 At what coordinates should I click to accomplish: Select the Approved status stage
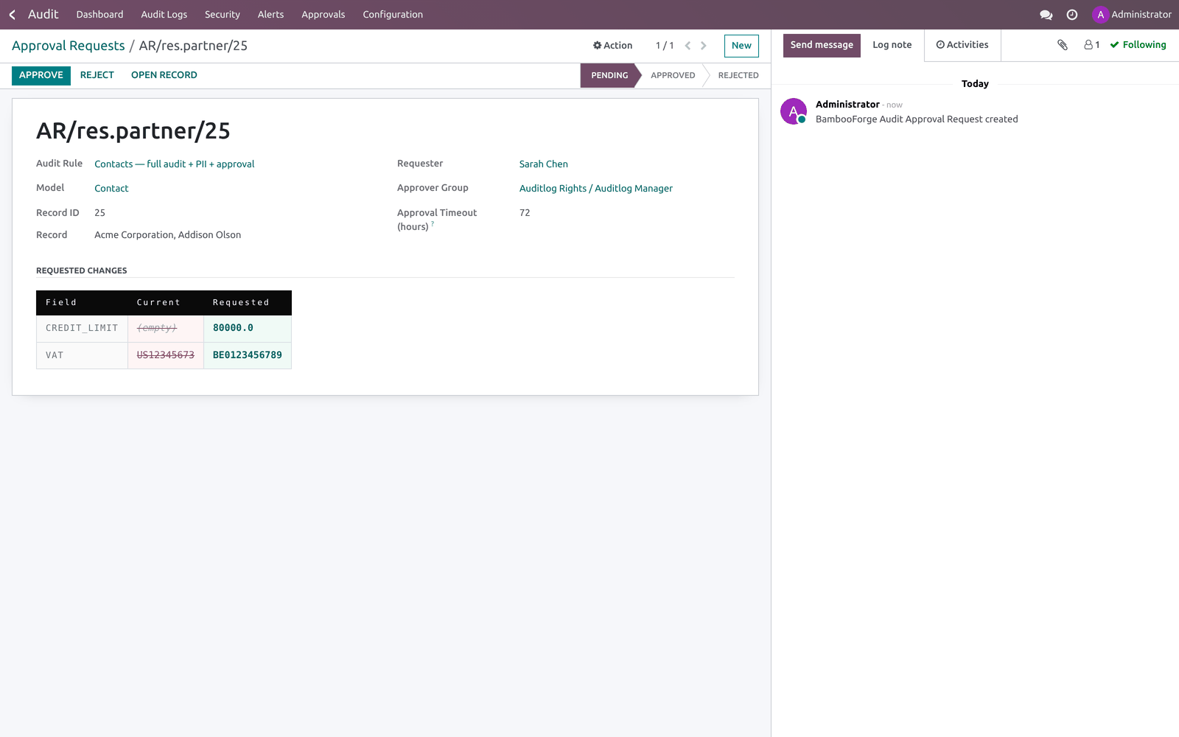673,75
